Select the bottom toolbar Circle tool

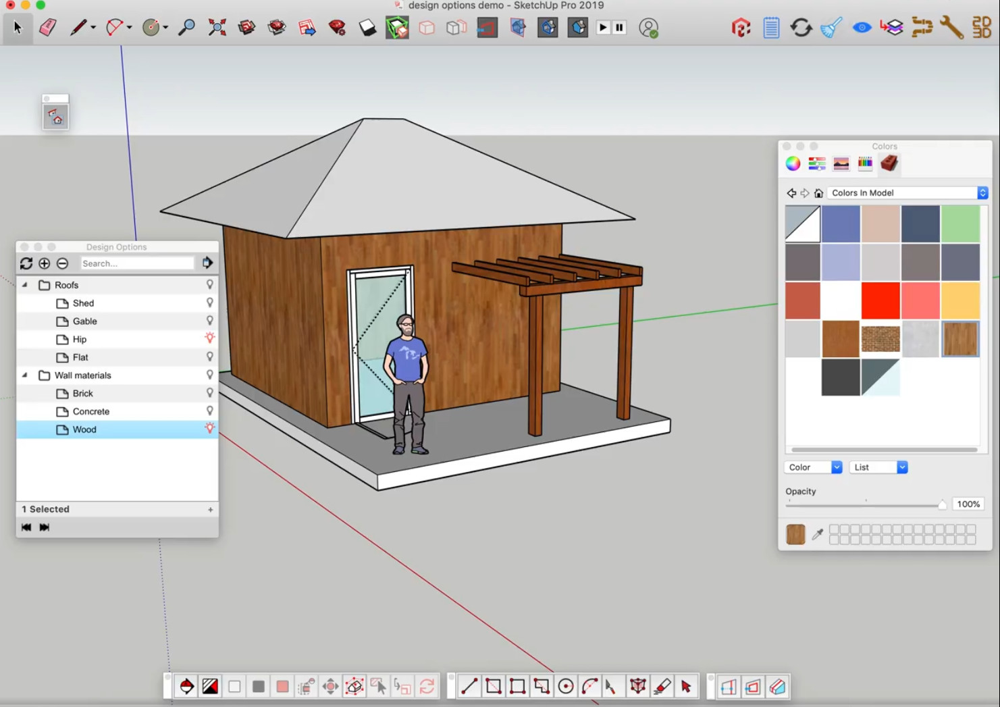pos(566,687)
